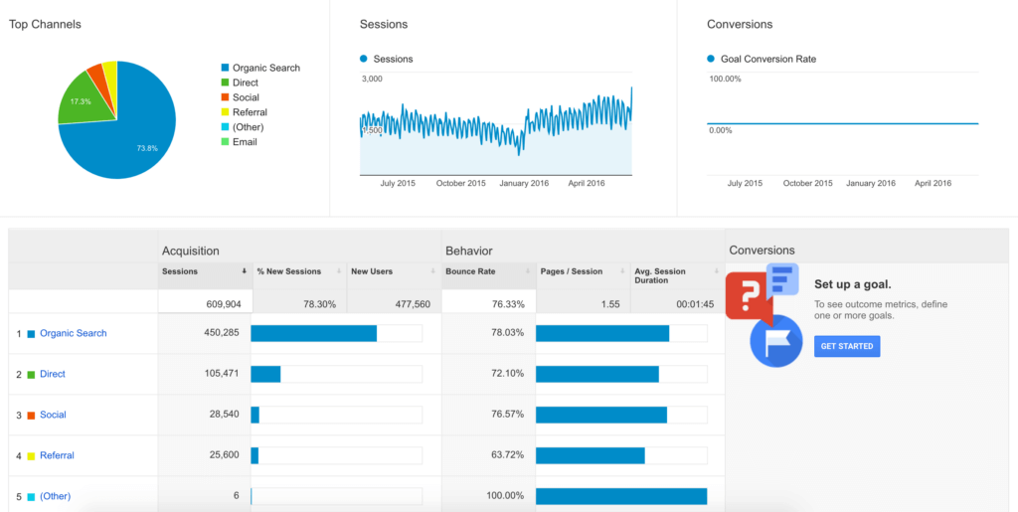Click Organic Search legend entry in Top Channels
Image resolution: width=1018 pixels, height=512 pixels.
[x=260, y=68]
